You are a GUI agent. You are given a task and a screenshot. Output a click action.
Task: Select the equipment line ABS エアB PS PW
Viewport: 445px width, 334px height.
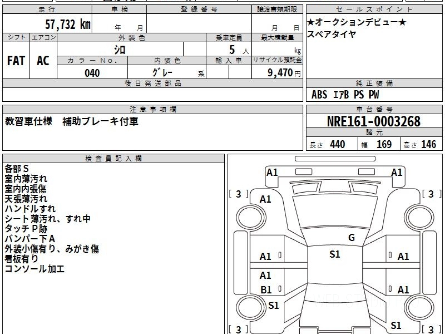(x=345, y=95)
